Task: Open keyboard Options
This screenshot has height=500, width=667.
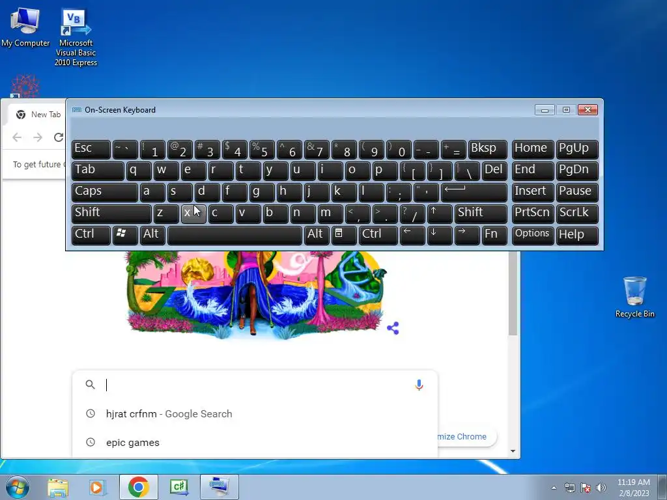Action: [x=533, y=235]
